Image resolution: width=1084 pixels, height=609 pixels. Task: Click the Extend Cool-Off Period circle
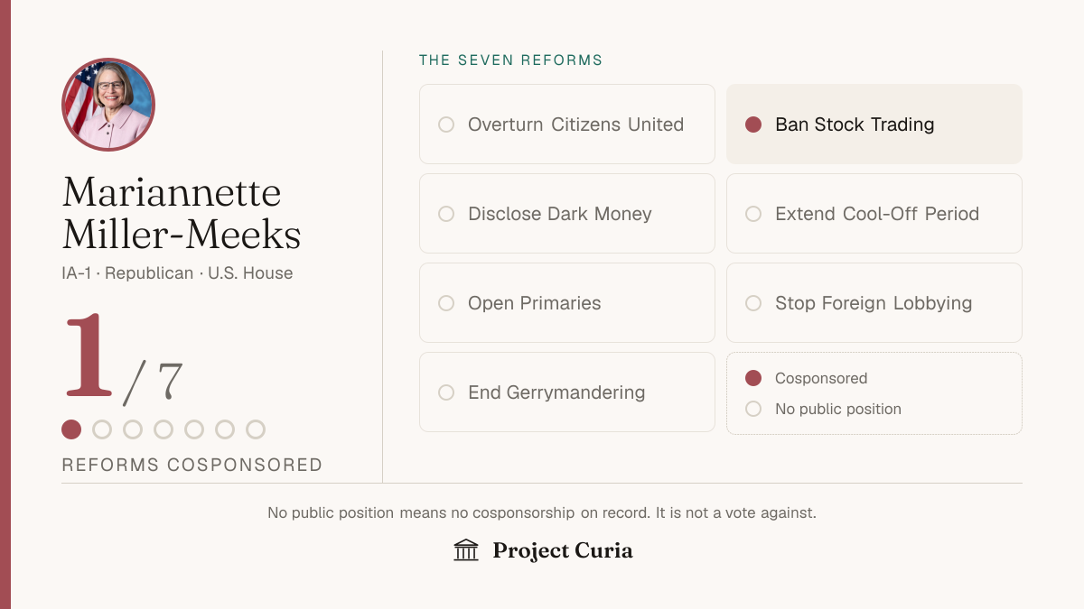click(753, 214)
